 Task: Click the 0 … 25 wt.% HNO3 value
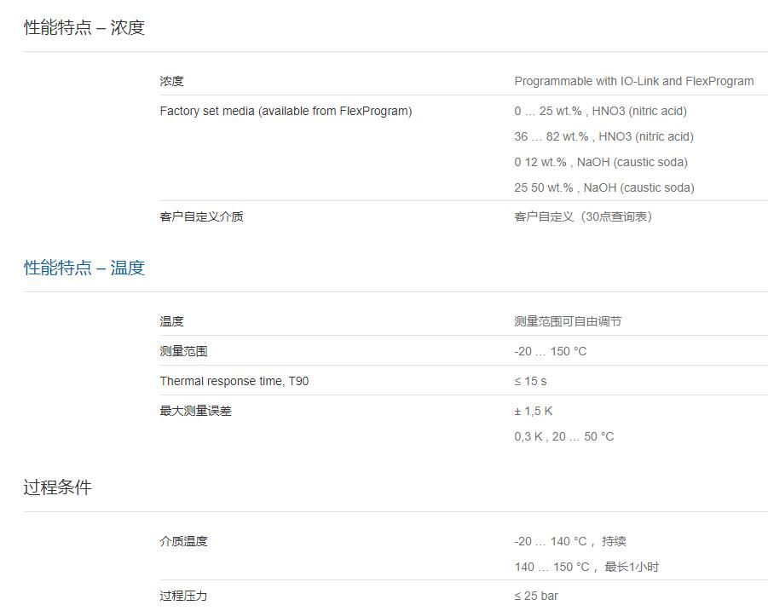click(600, 111)
